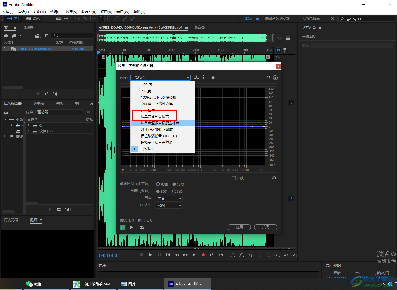This screenshot has height=290, width=397.
Task: Toggle channel map editor icon in dialog
Action: click(x=268, y=78)
